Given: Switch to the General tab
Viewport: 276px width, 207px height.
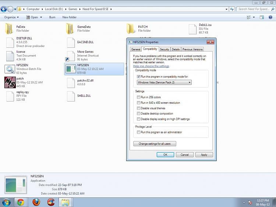Looking at the screenshot, I should 135,49.
